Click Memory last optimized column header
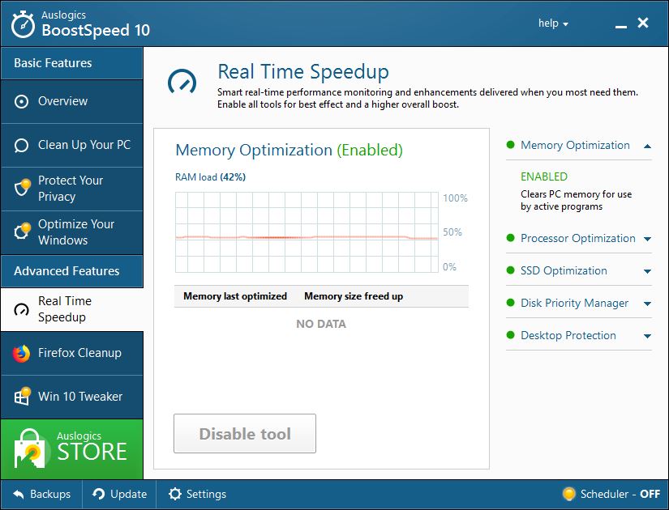Screen dimensions: 669x510 point(235,296)
